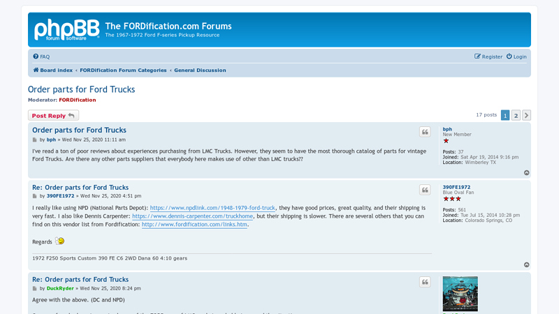Click the thumbs-up smiley after Regards
The height and width of the screenshot is (314, 559).
[60, 241]
